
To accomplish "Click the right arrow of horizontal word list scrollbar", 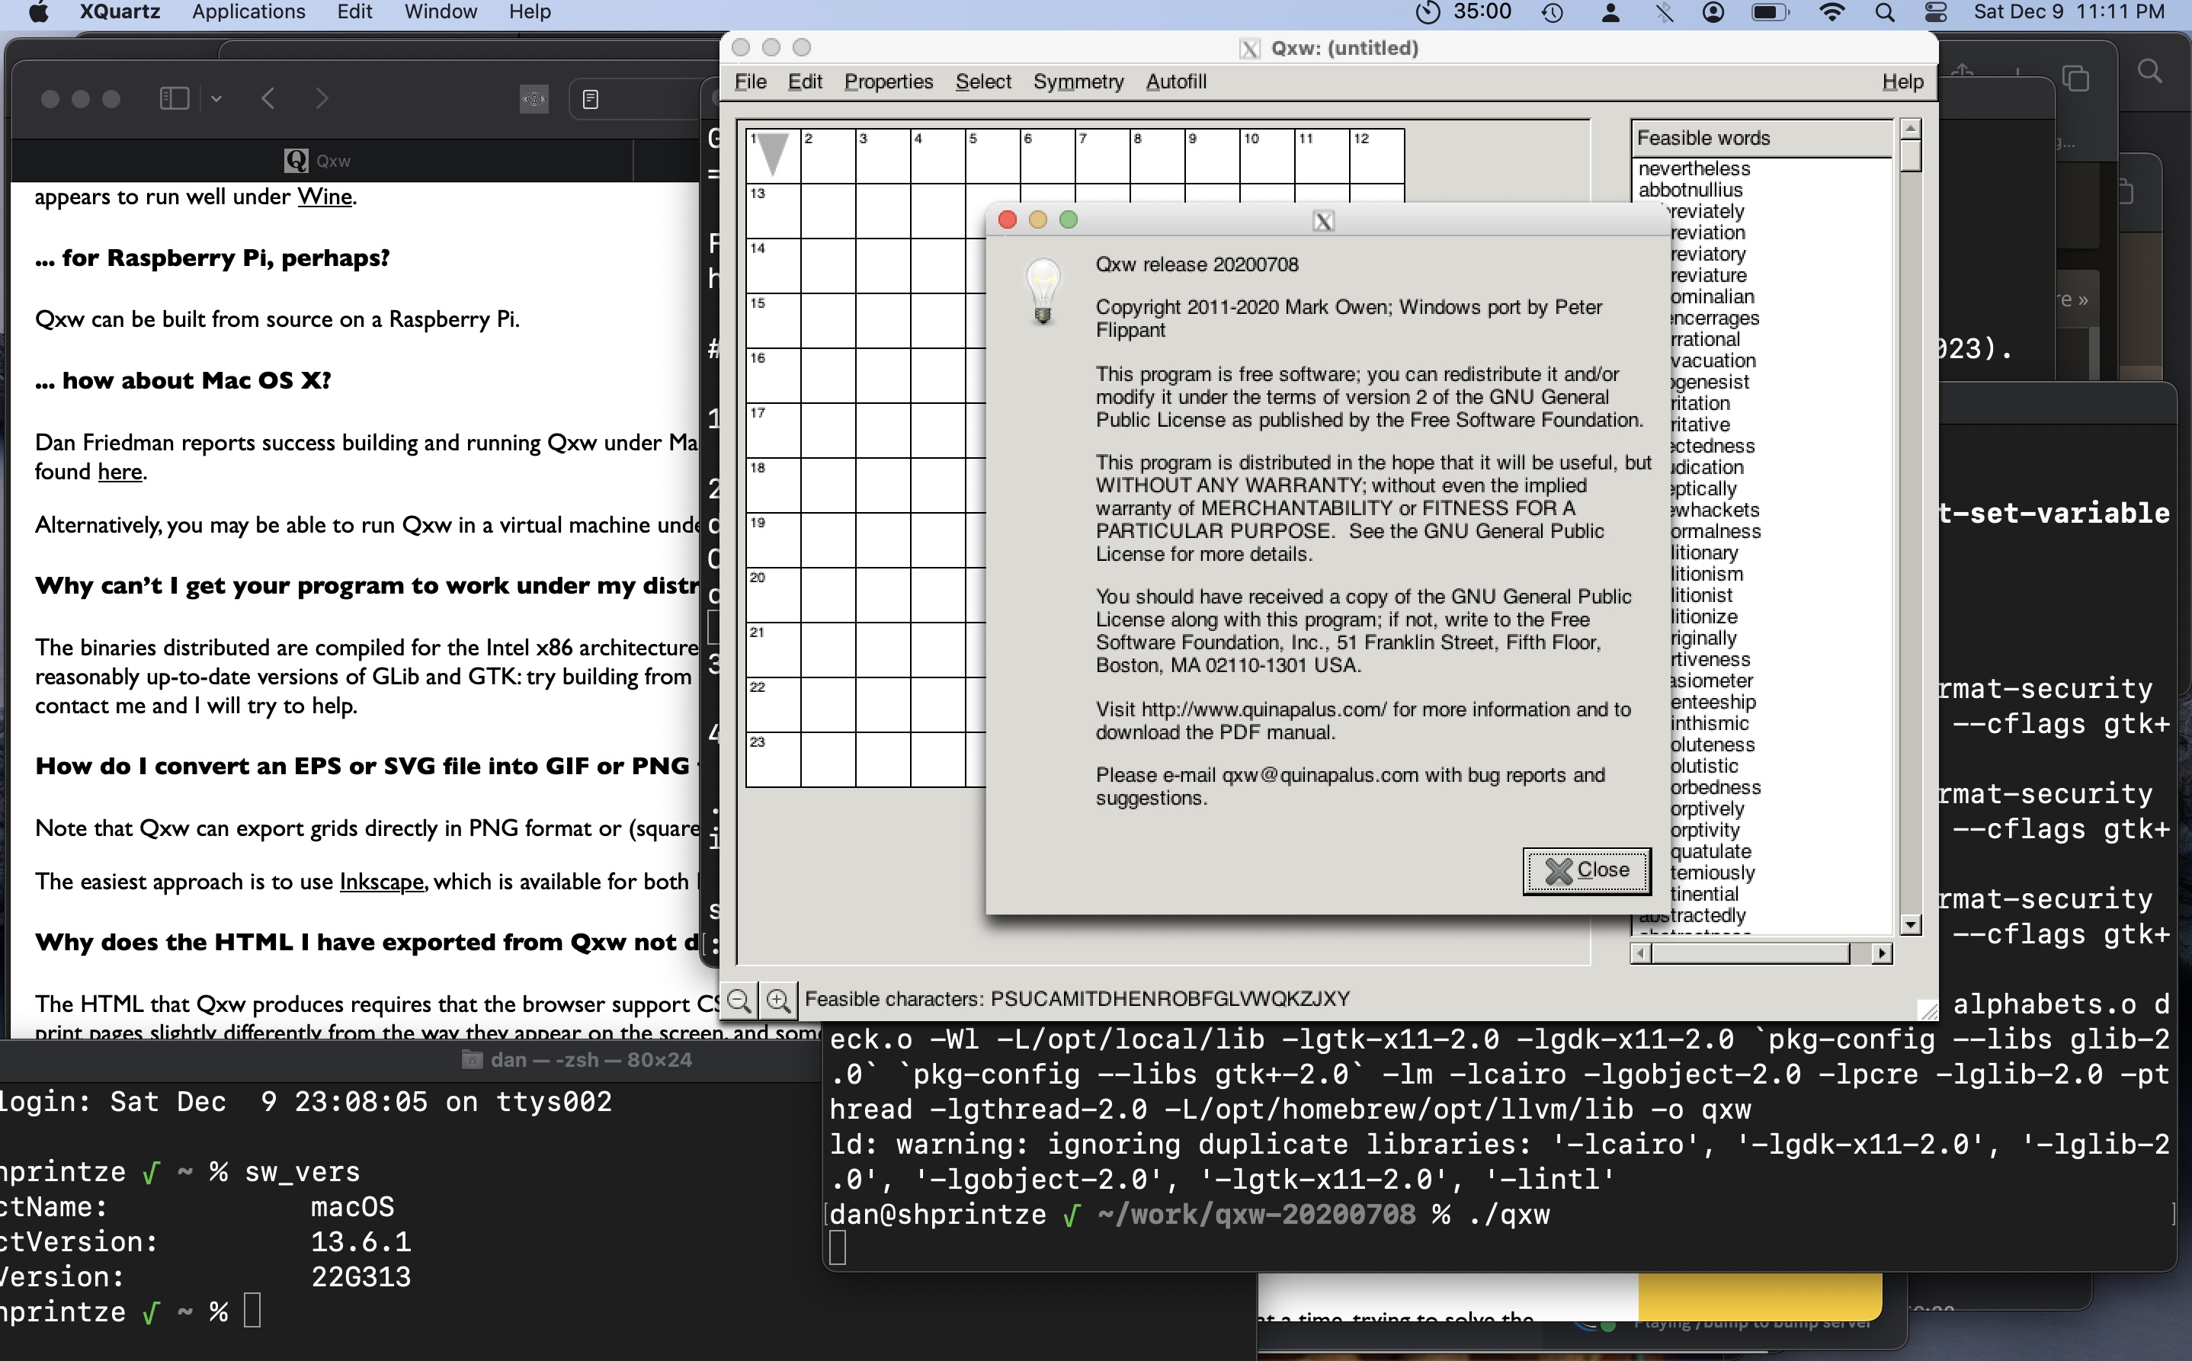I will click(x=1882, y=953).
